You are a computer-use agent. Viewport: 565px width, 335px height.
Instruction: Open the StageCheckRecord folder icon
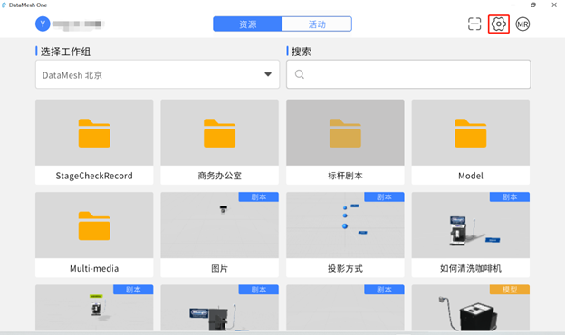coord(94,133)
